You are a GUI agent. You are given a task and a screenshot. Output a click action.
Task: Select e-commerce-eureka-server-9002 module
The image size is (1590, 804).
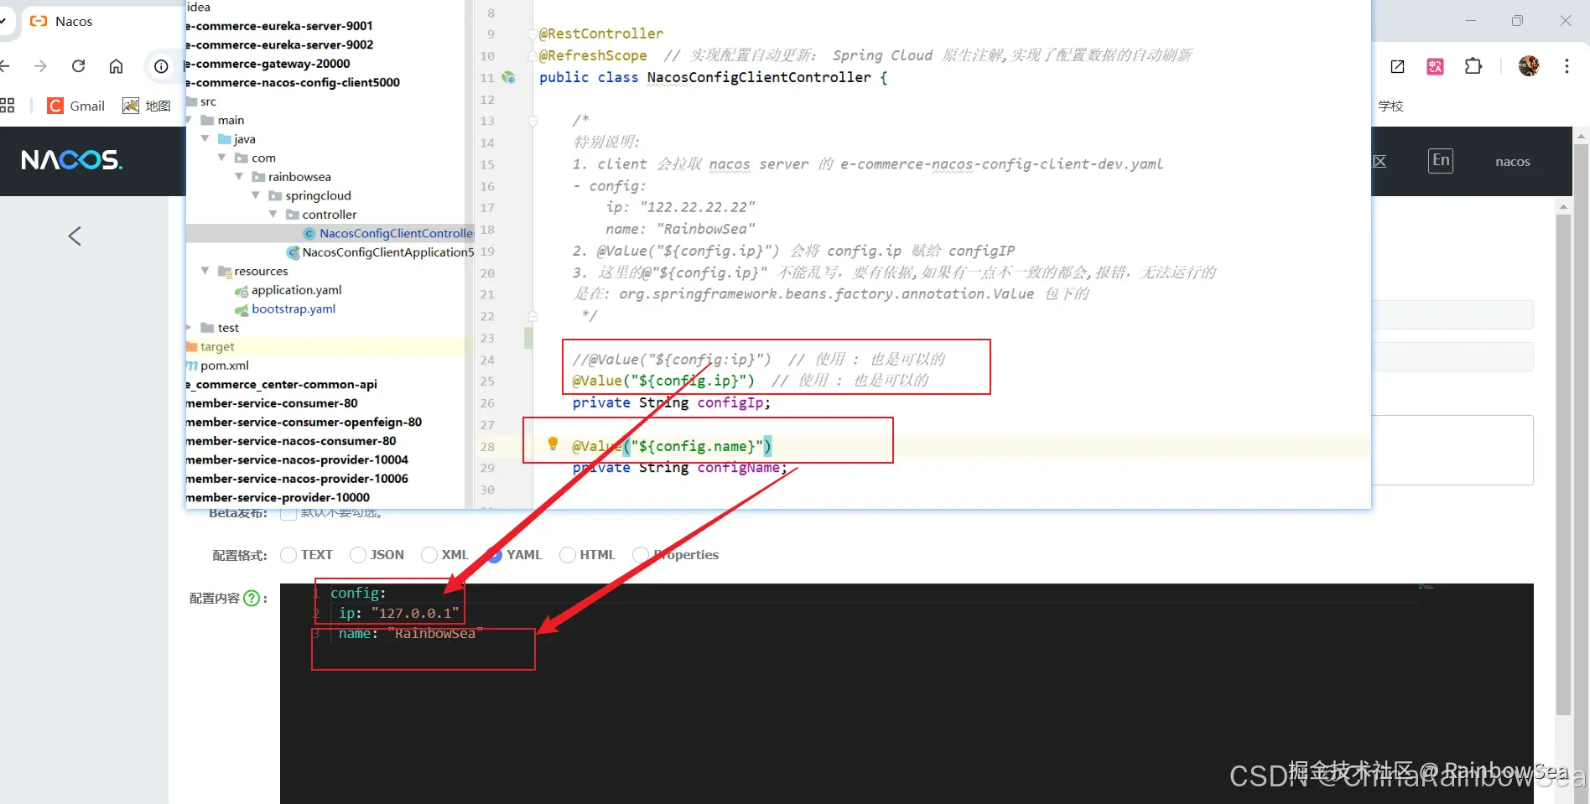tap(280, 44)
